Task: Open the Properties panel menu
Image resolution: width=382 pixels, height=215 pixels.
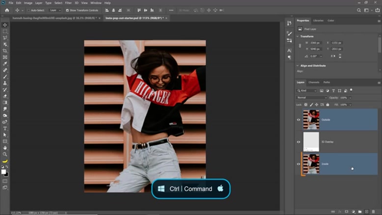Action: [379, 21]
